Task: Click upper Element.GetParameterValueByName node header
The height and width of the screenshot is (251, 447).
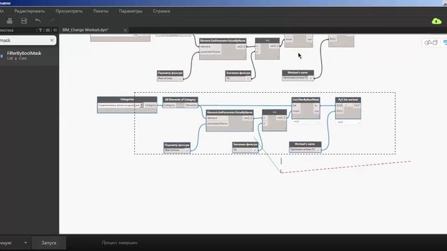Action: (x=223, y=41)
